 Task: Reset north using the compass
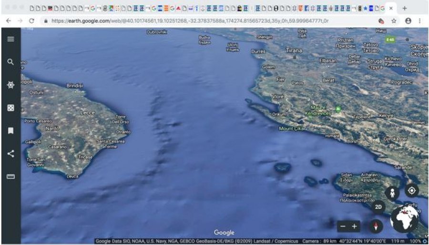coord(376,226)
